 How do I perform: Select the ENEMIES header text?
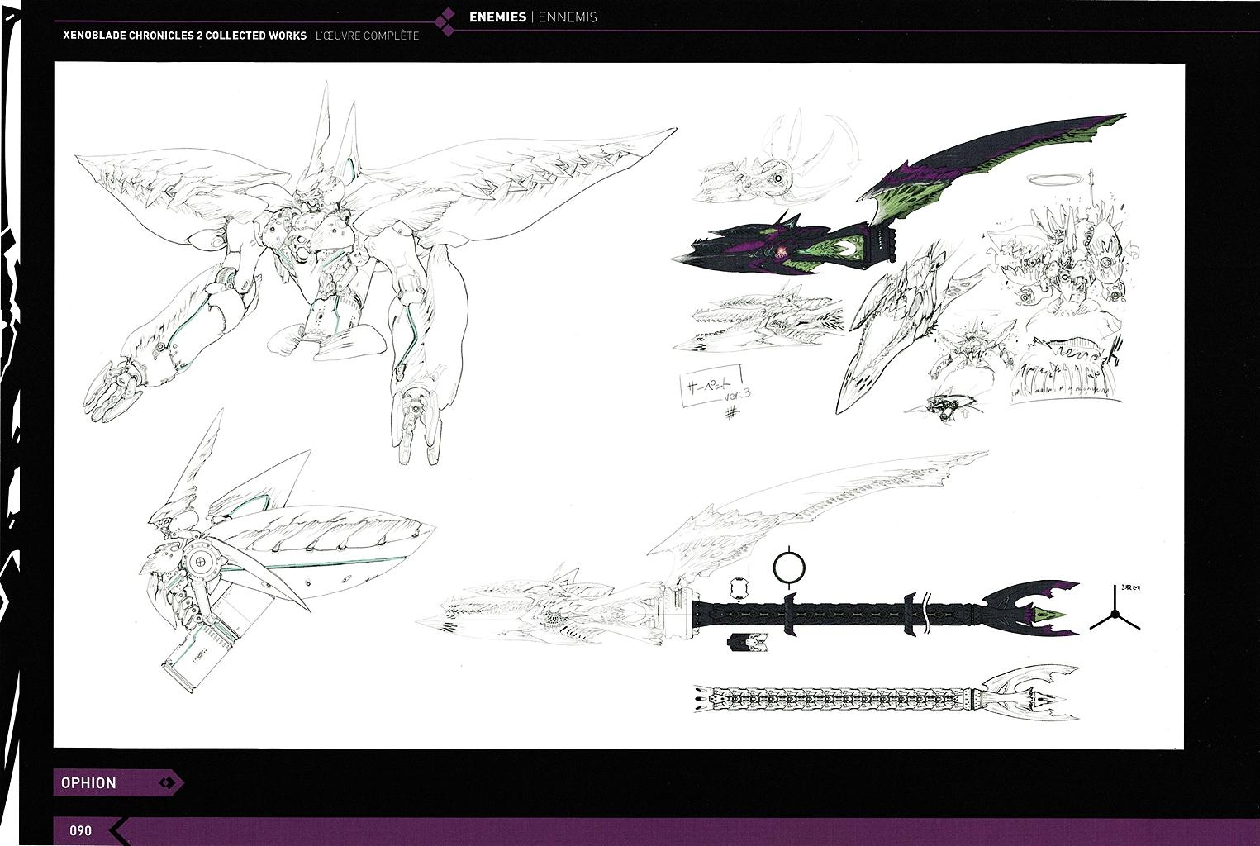coord(497,17)
